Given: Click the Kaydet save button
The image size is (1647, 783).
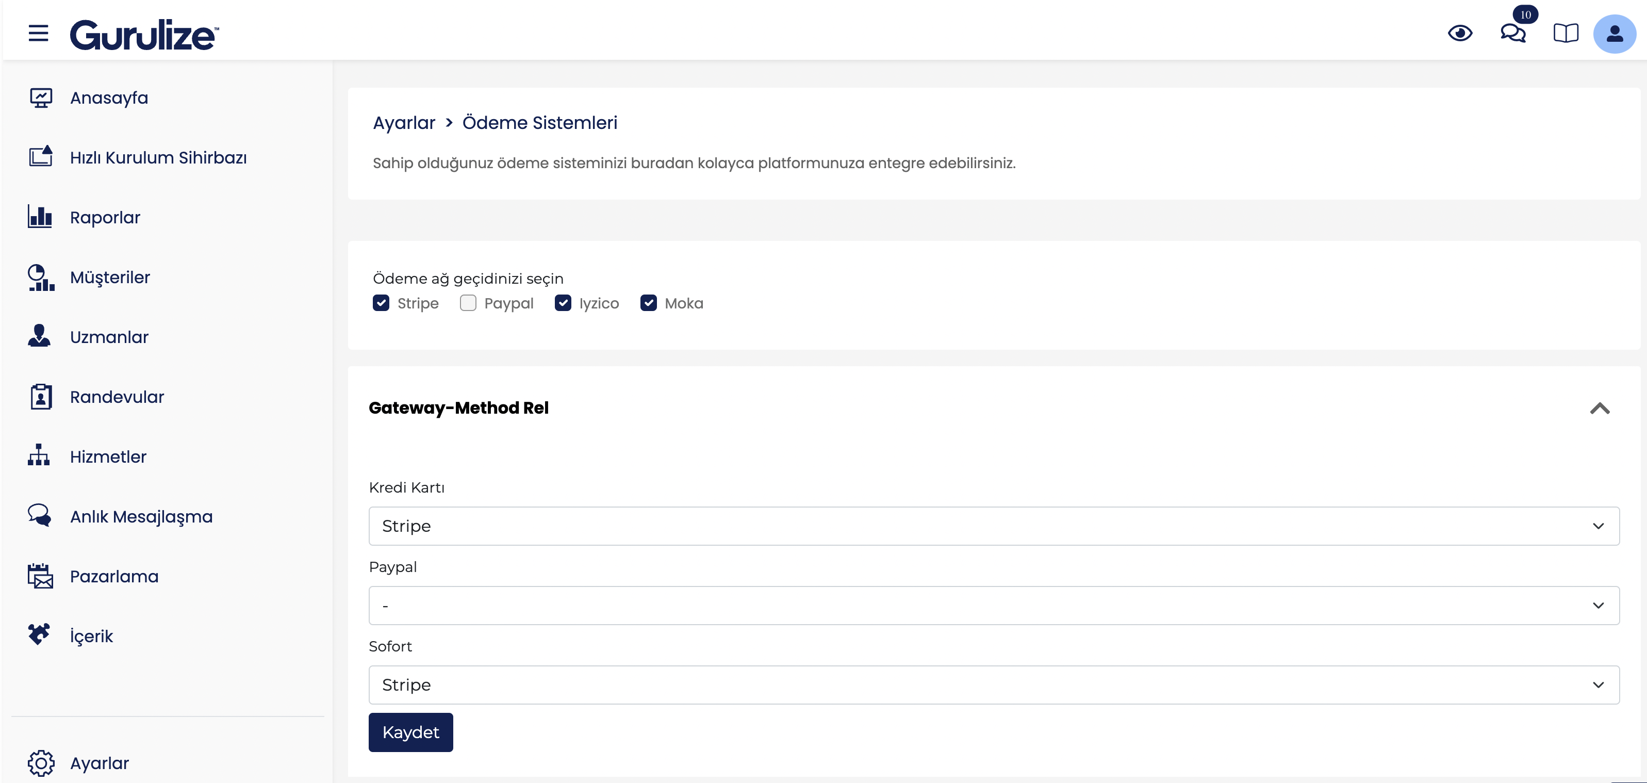Looking at the screenshot, I should 410,732.
